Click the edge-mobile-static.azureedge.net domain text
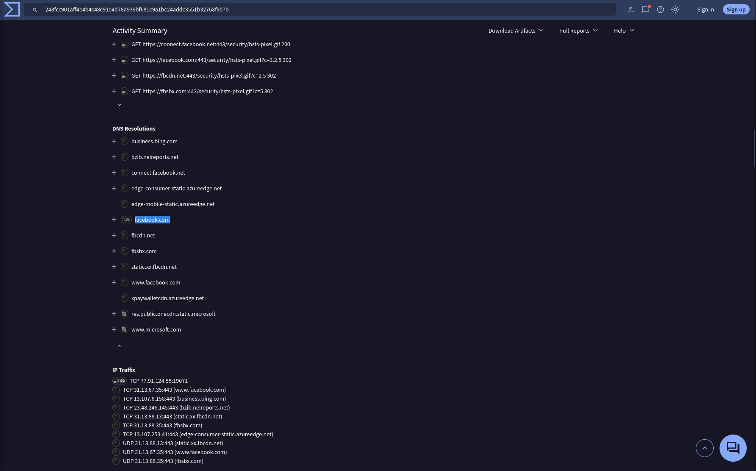 173,204
